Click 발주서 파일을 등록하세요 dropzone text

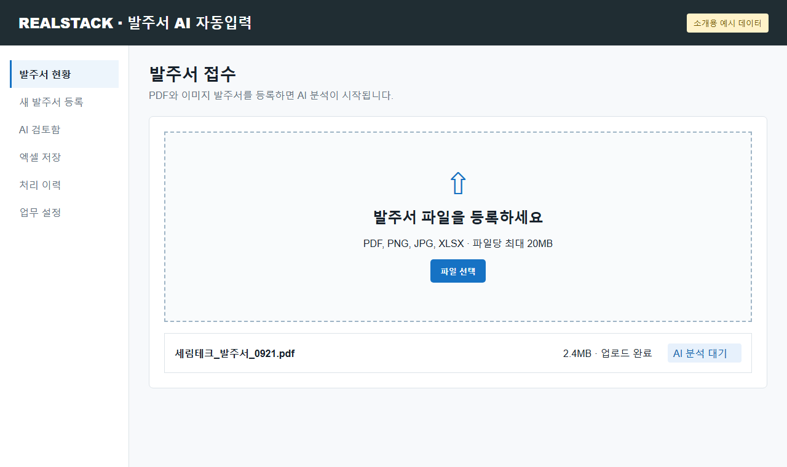click(x=458, y=217)
